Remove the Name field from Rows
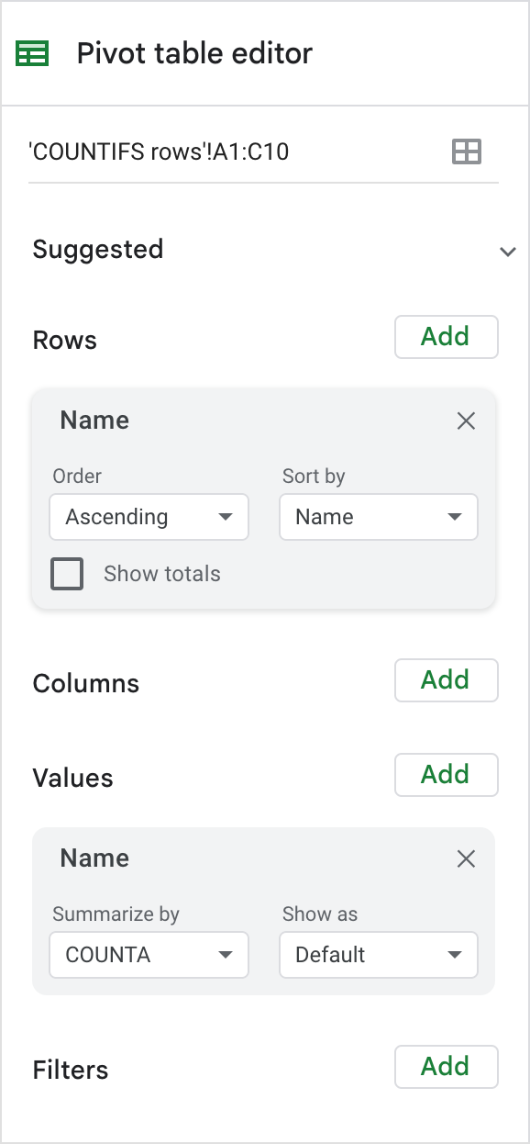 [x=466, y=421]
